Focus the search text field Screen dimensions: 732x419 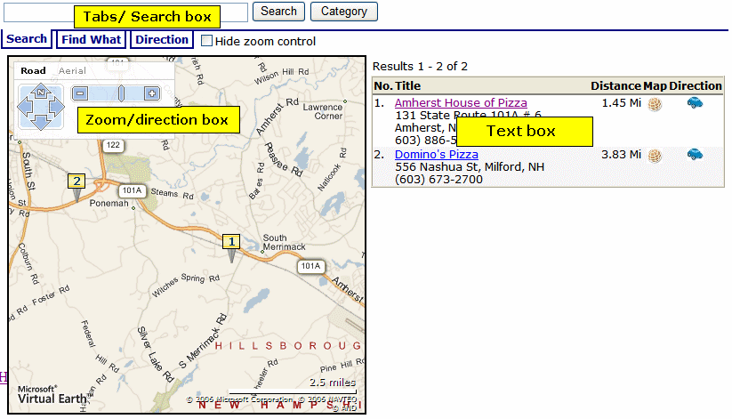(x=125, y=12)
